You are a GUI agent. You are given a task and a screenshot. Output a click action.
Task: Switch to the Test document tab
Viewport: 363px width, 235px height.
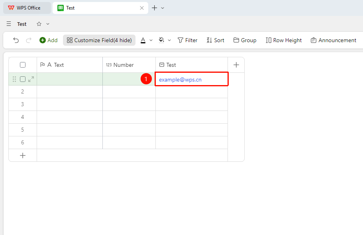[100, 8]
